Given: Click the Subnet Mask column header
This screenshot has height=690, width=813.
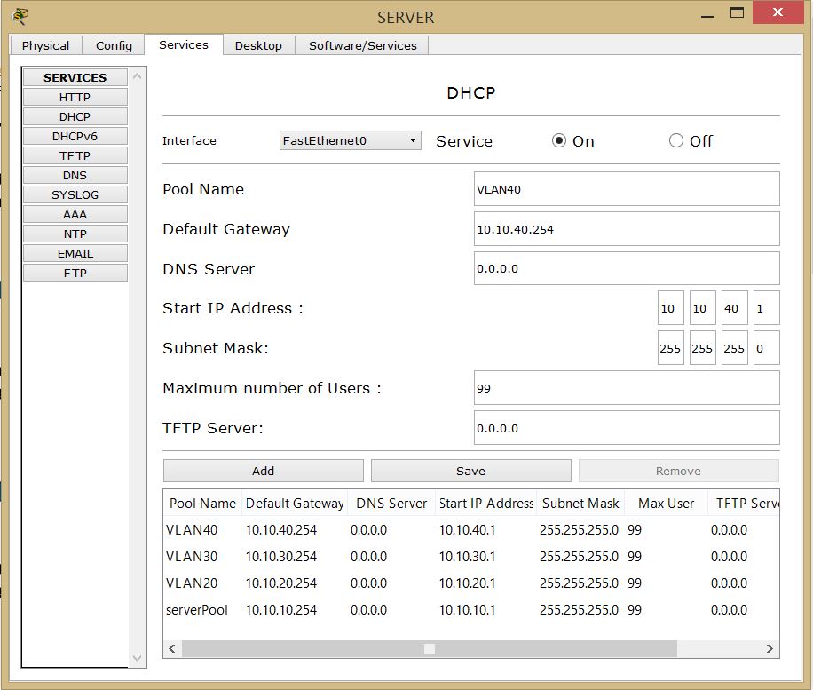Looking at the screenshot, I should 580,503.
